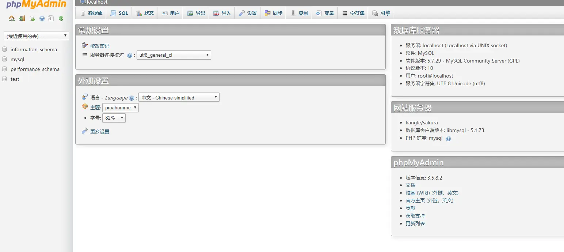Click the language icon before 语言
564x252 pixels.
(85, 97)
